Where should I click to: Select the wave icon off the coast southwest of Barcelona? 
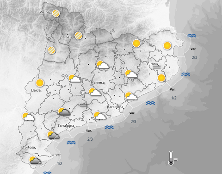(x=109, y=127)
